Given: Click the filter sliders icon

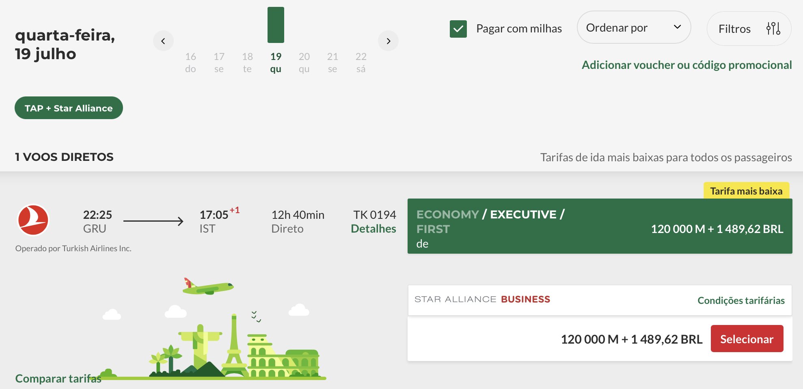Looking at the screenshot, I should point(773,28).
